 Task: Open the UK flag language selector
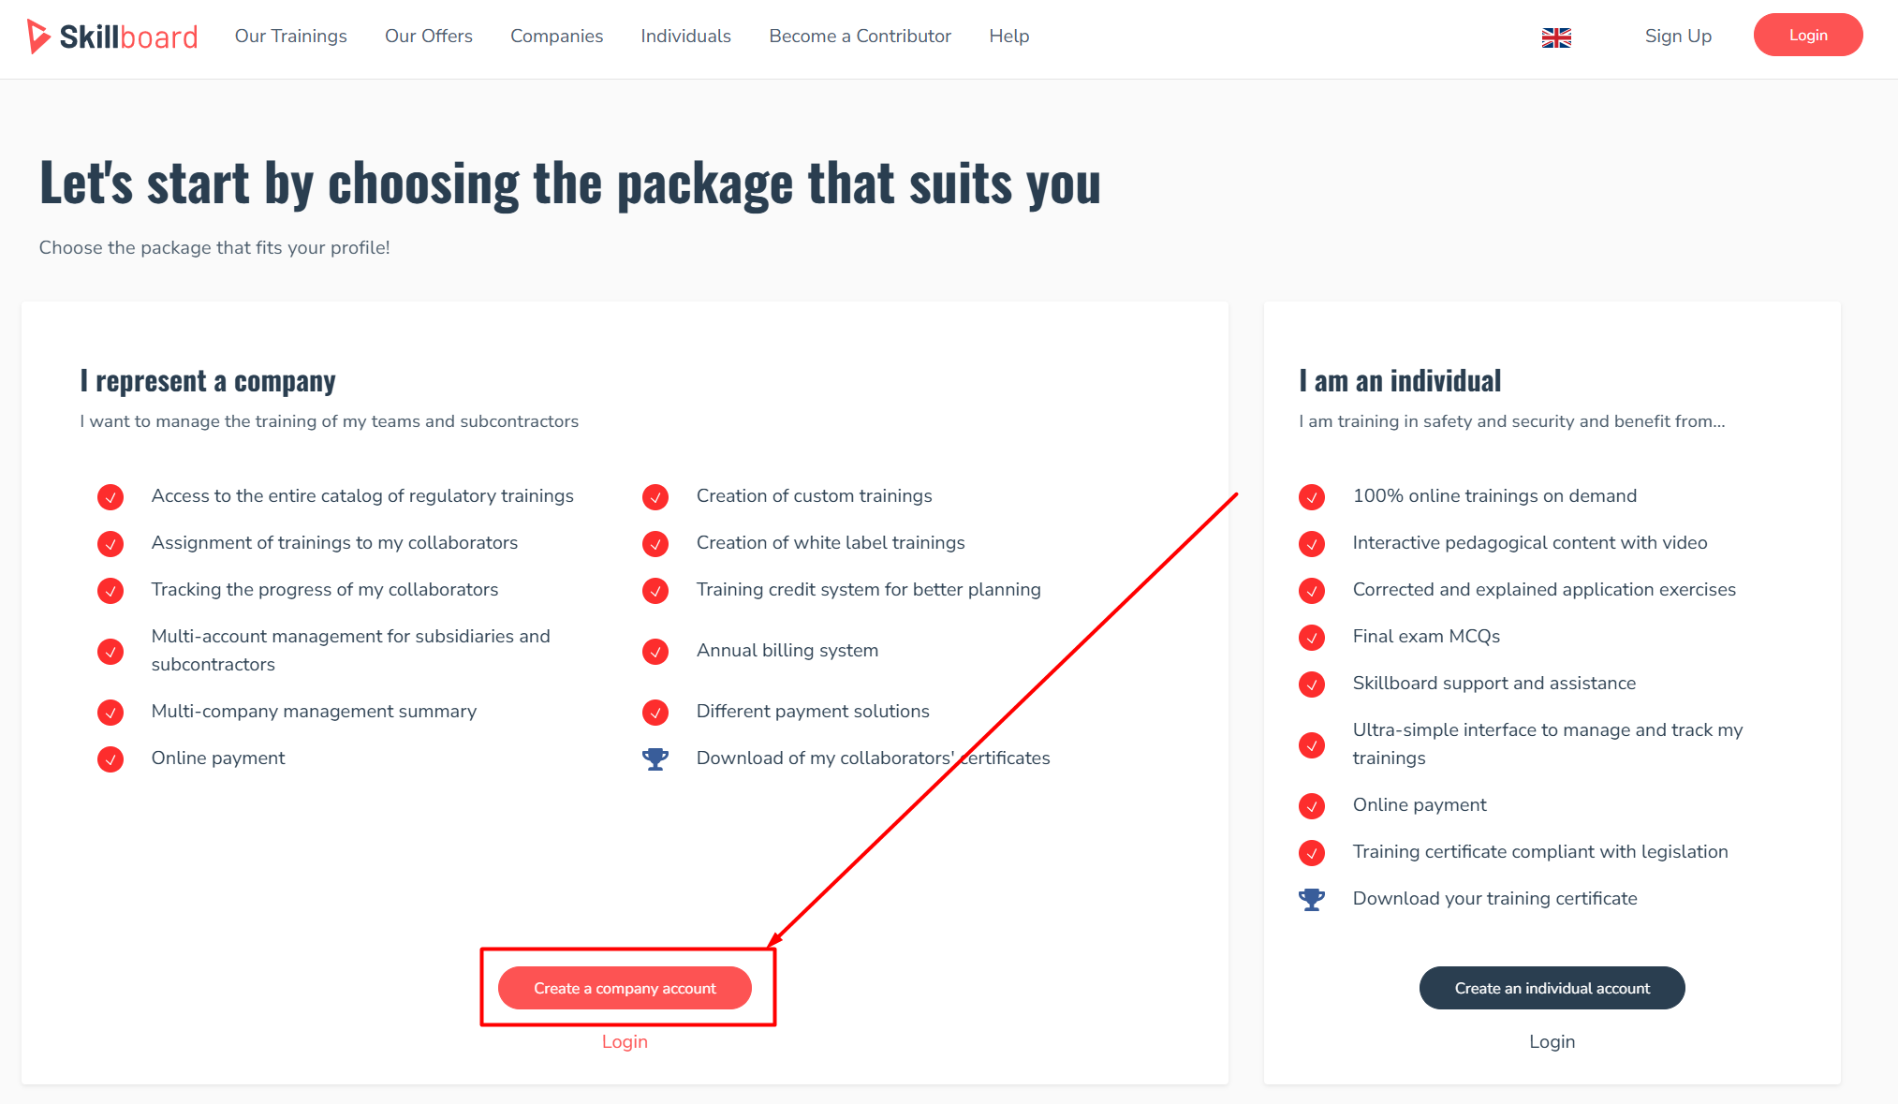pos(1556,37)
